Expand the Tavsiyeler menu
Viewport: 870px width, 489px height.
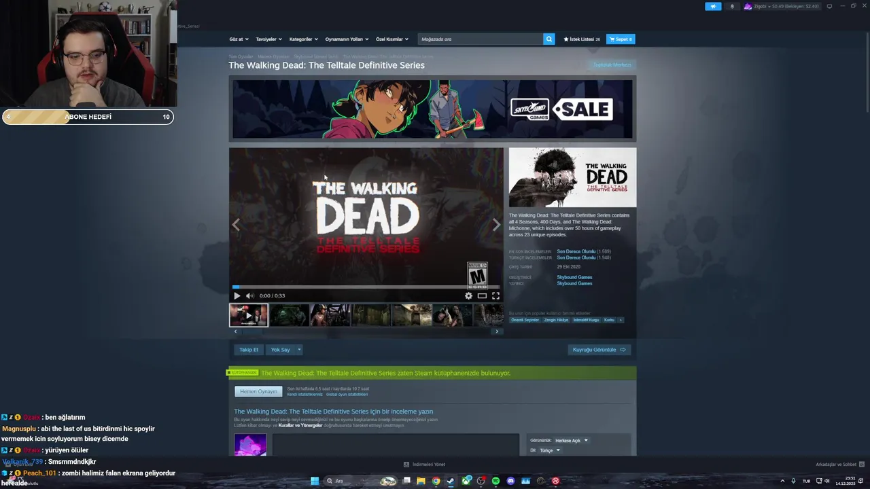pyautogui.click(x=268, y=39)
